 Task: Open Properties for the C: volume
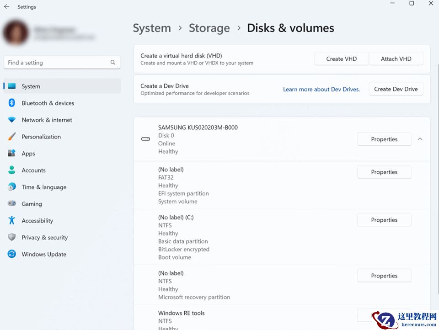384,220
